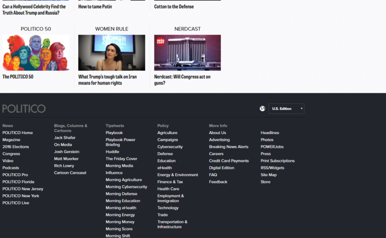Open Energy & Environment policy link

tap(178, 175)
